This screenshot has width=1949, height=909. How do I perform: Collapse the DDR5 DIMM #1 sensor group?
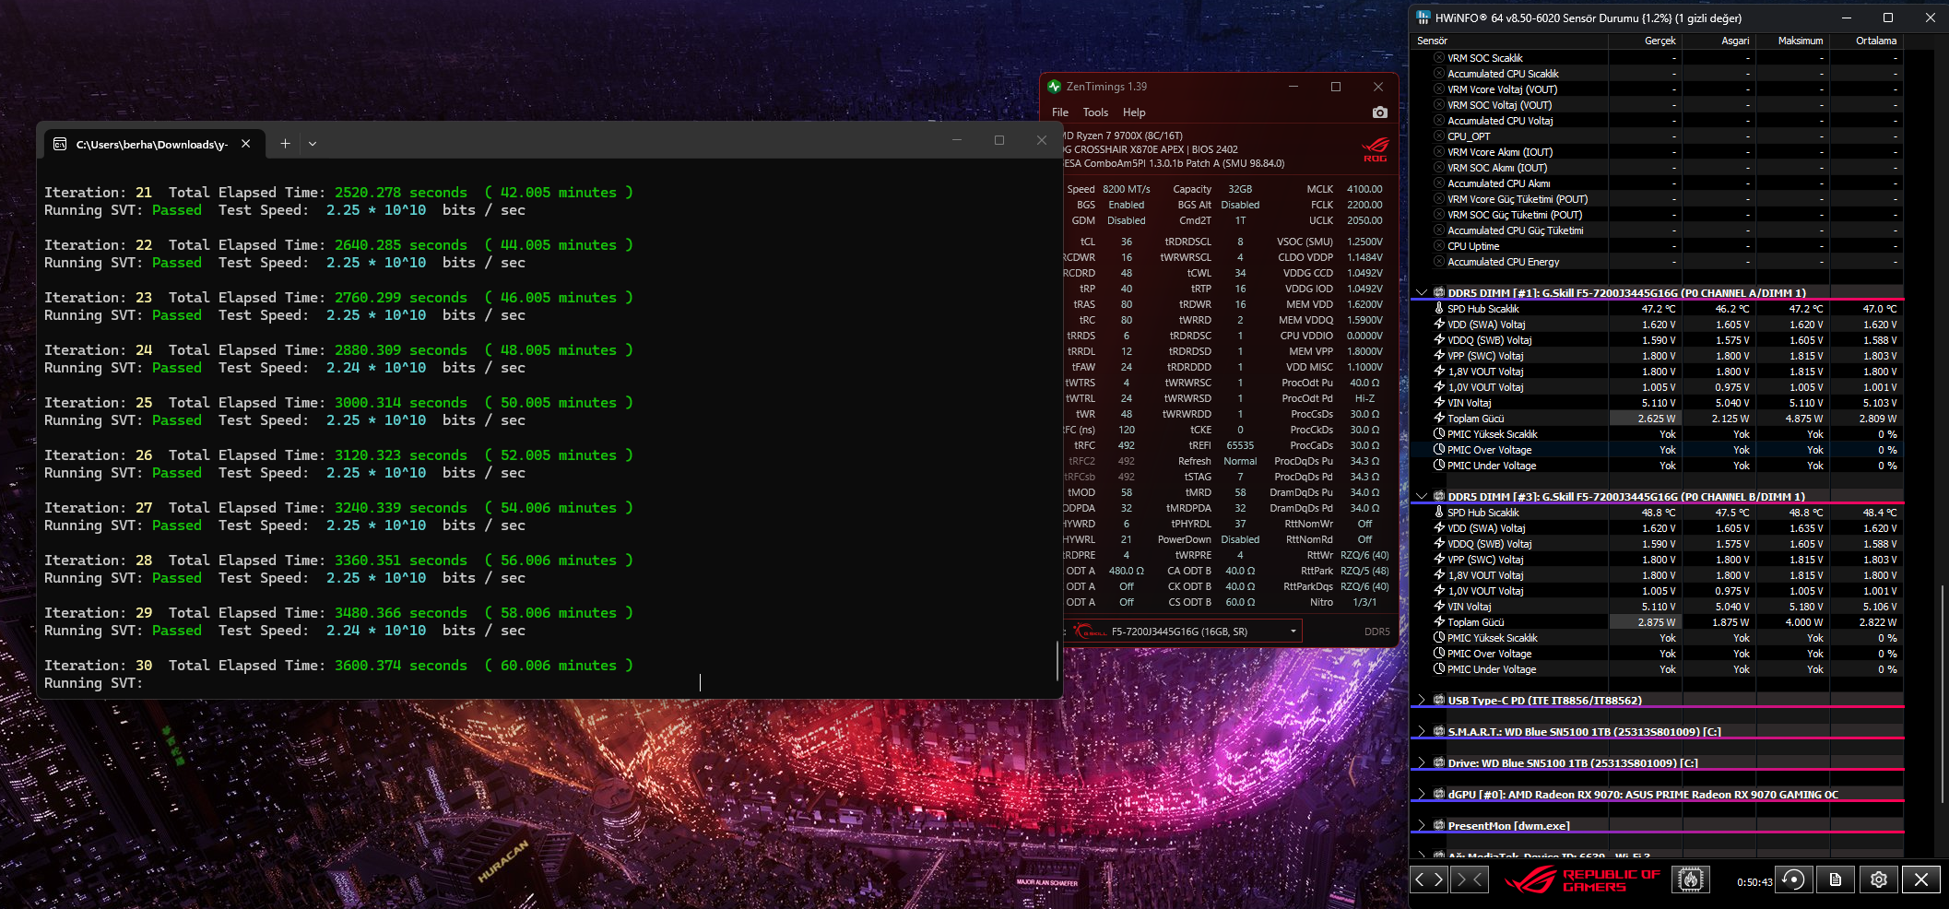1421,293
